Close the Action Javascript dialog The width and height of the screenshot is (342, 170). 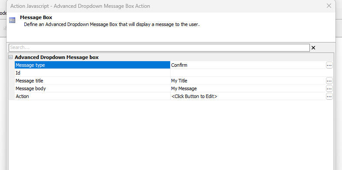tap(329, 6)
